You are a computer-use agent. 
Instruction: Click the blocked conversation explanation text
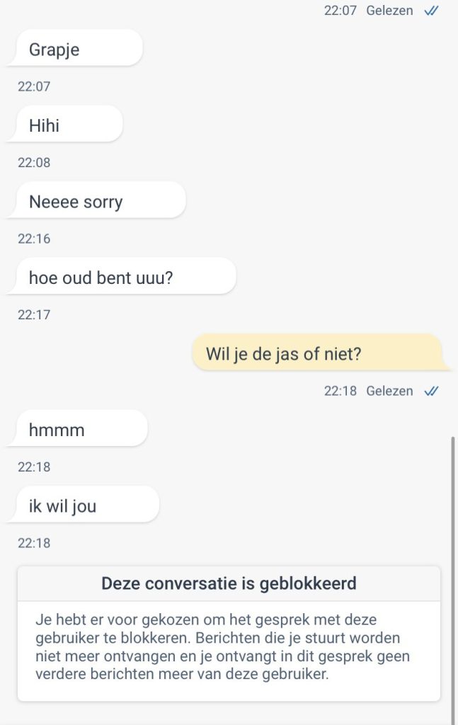222,647
